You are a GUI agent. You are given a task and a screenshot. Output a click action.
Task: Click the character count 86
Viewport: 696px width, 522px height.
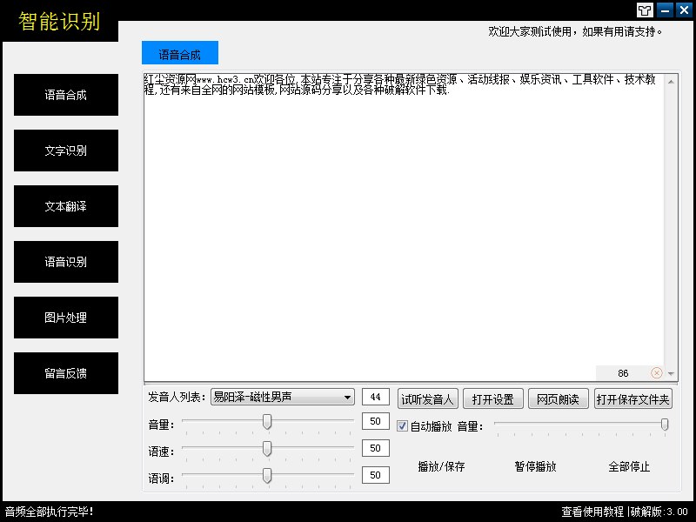(623, 373)
